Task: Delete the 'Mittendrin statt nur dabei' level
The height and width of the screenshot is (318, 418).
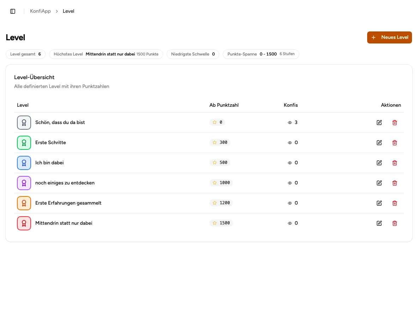Action: tap(395, 223)
